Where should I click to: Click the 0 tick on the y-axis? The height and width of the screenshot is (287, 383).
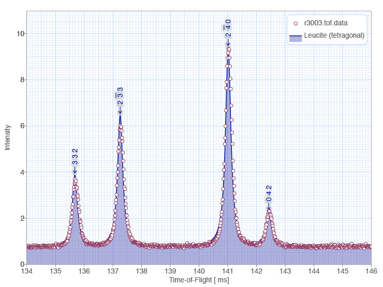click(x=21, y=264)
